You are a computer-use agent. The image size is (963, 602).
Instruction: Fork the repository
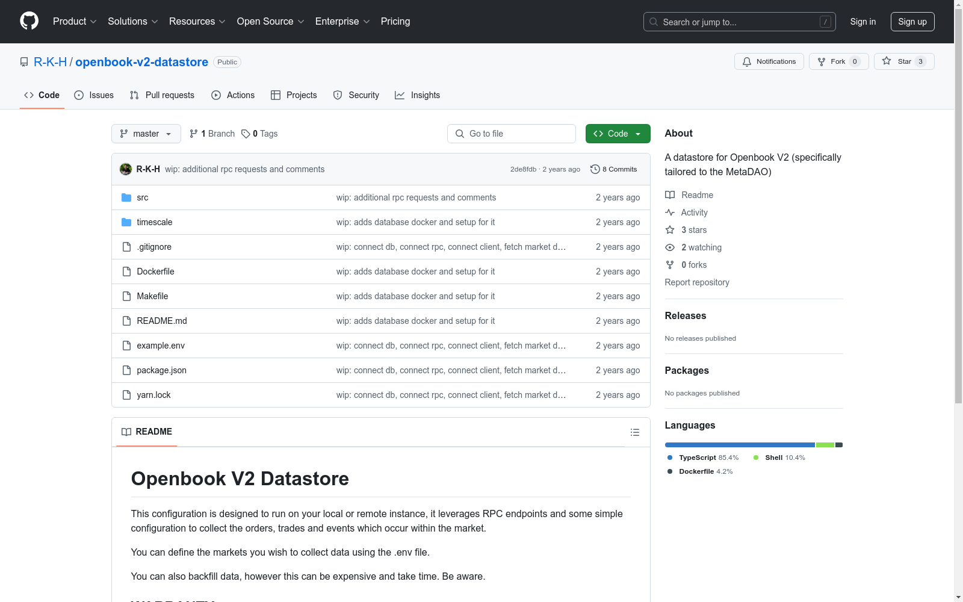(x=839, y=61)
